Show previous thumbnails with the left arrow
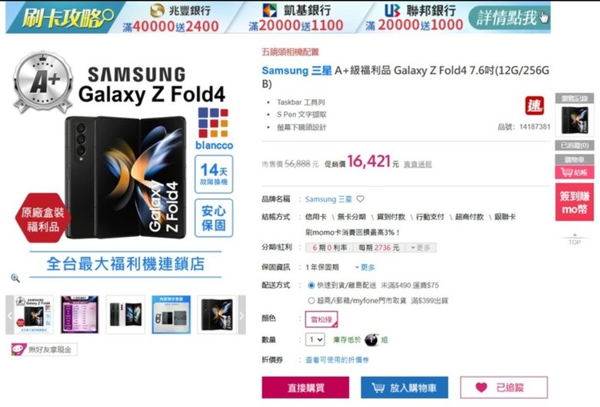This screenshot has width=600, height=407. 9,315
